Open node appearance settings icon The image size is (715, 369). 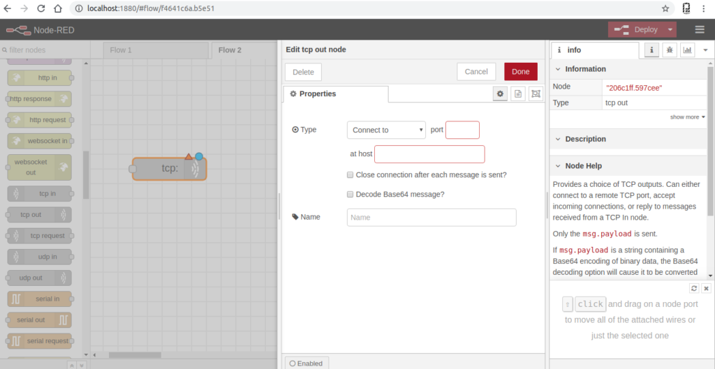[536, 94]
